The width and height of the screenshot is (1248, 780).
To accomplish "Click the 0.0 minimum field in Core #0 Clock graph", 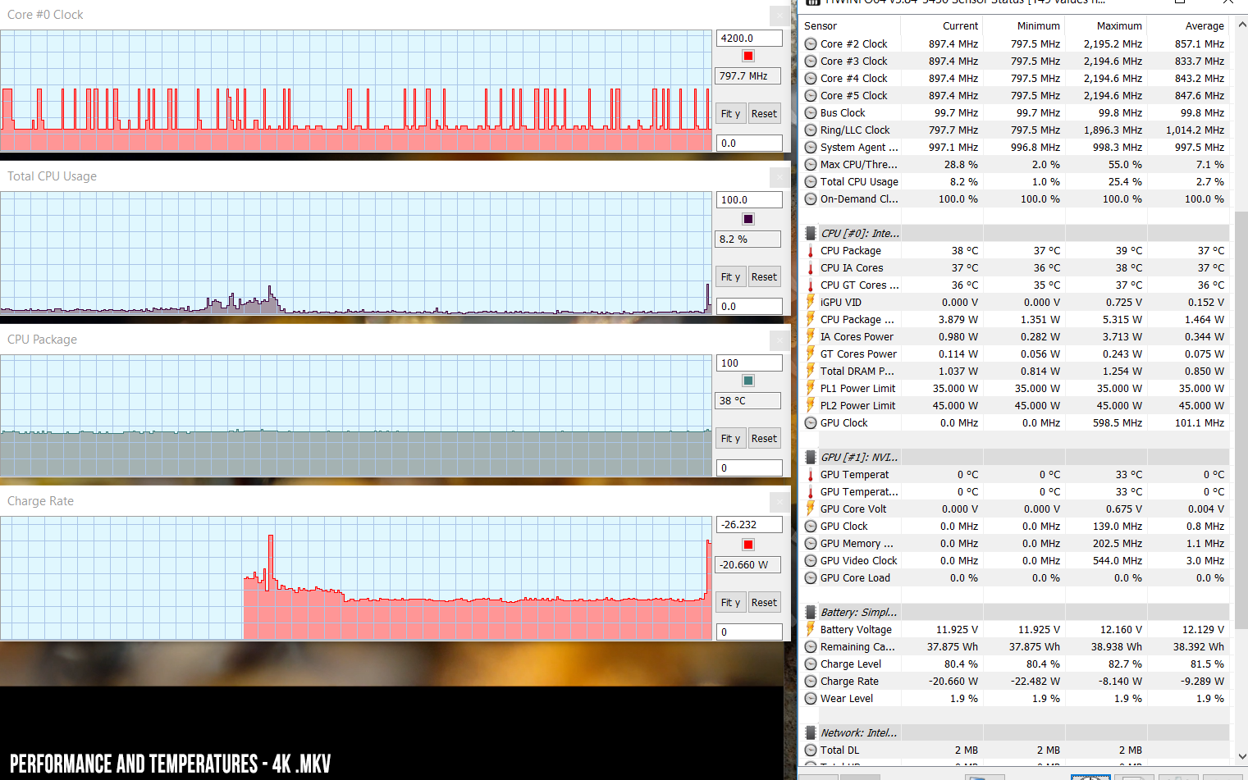I will point(749,143).
